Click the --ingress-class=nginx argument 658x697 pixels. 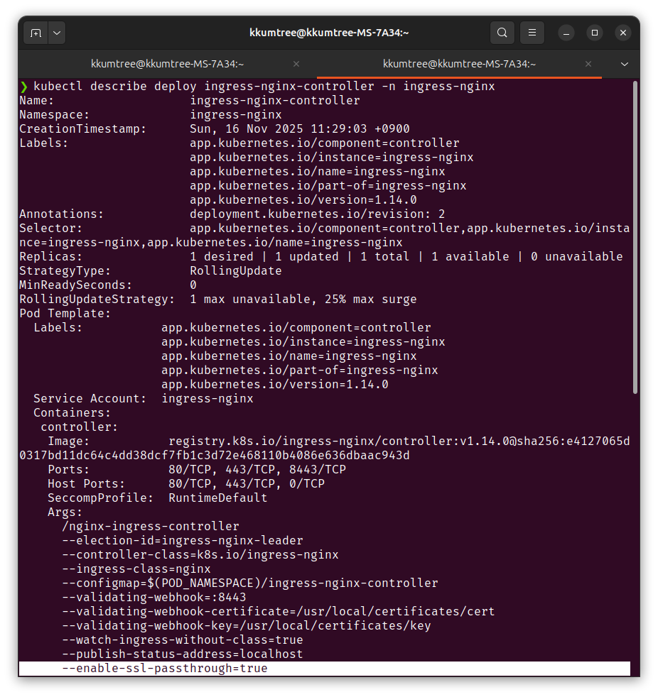click(x=136, y=569)
